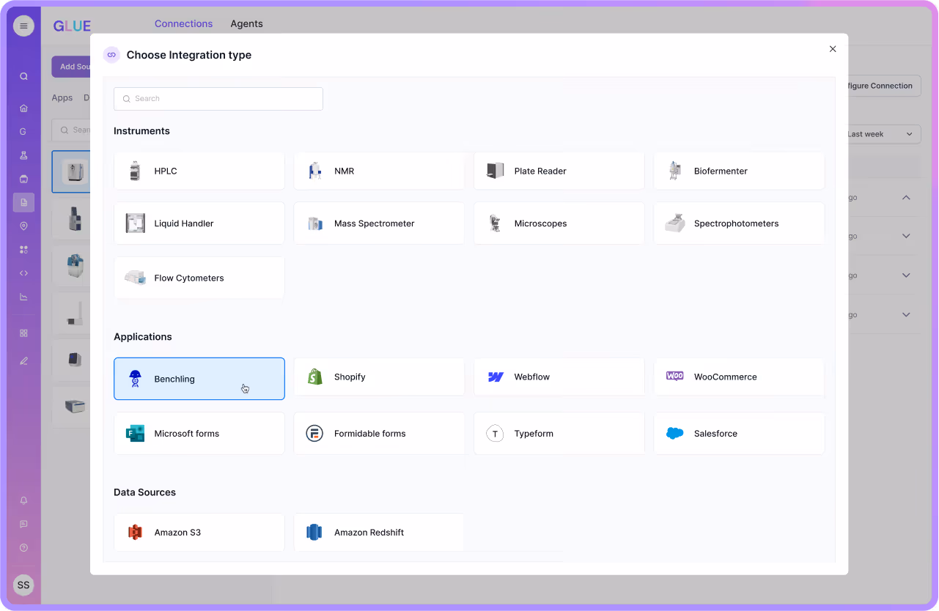Image resolution: width=939 pixels, height=611 pixels.
Task: Switch to the Connections tab
Action: tap(183, 23)
